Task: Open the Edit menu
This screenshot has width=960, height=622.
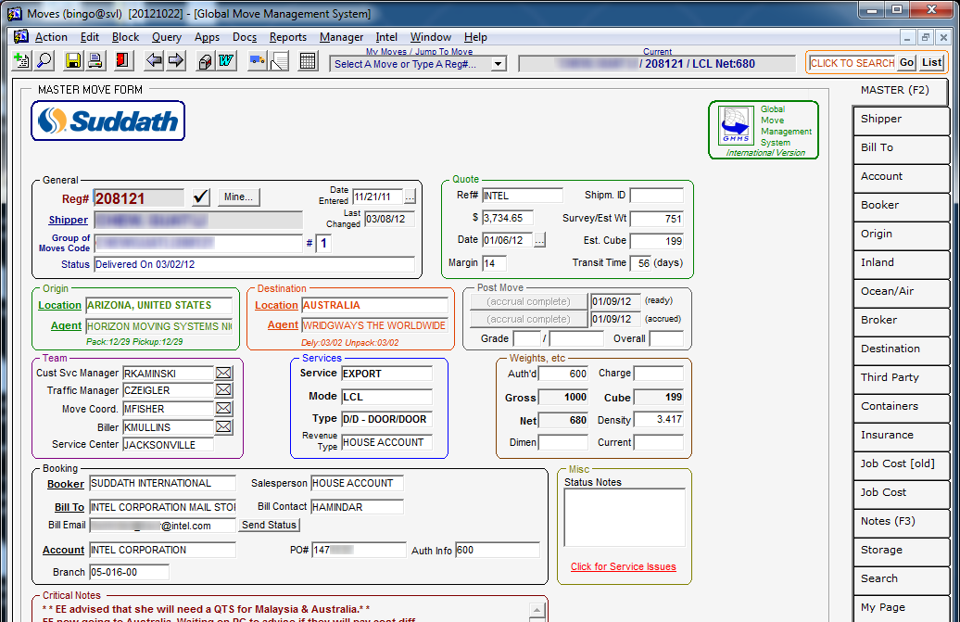Action: (x=89, y=37)
